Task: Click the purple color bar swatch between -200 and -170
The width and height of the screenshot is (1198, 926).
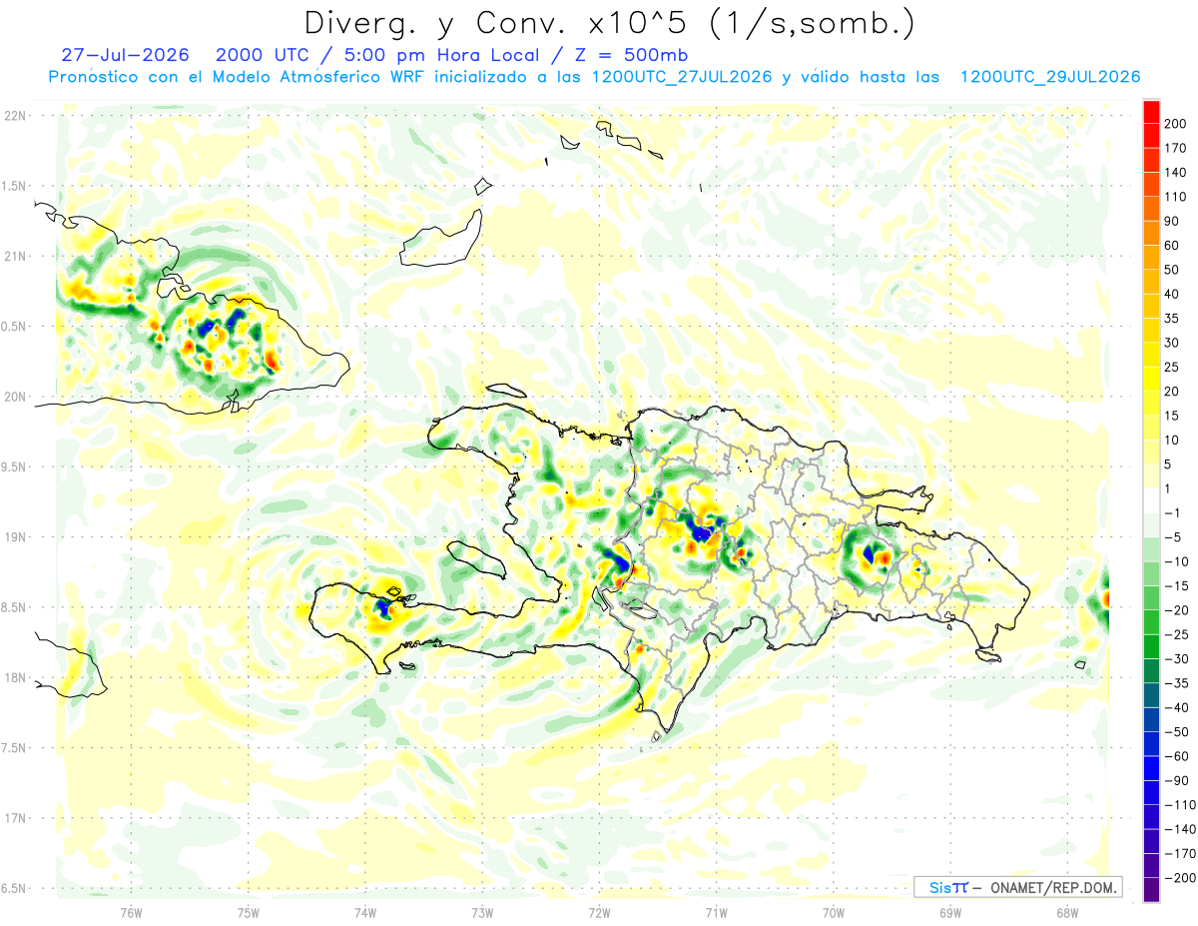Action: pyautogui.click(x=1151, y=864)
